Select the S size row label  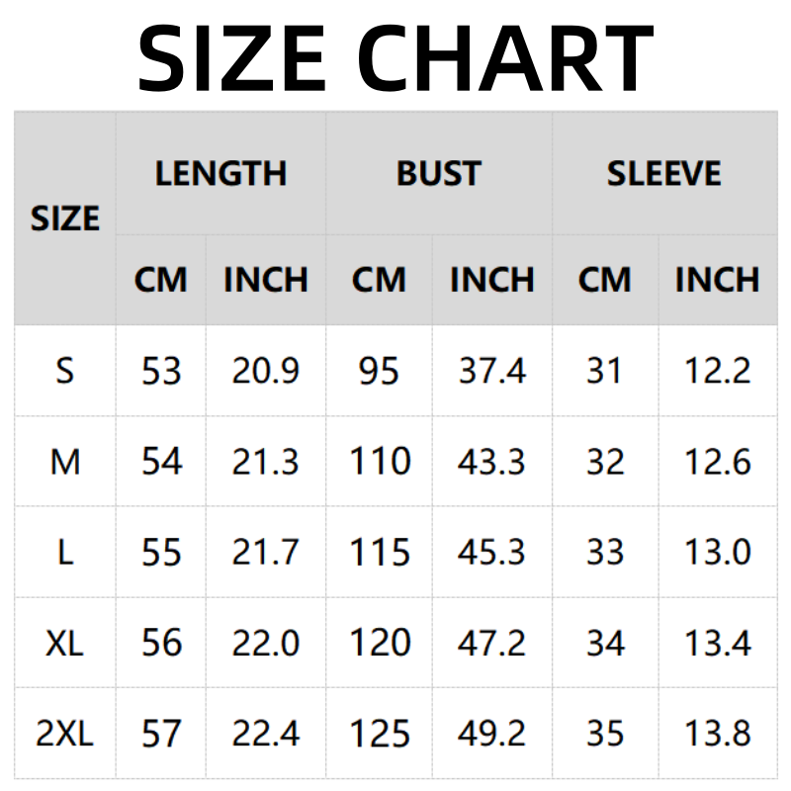(x=65, y=372)
